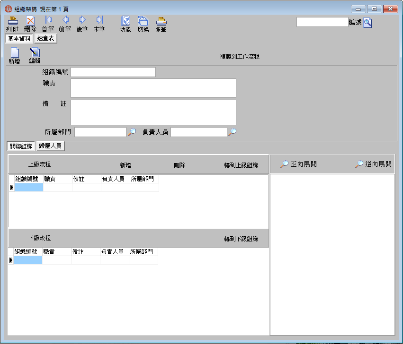Click 所屬部門 column header in 上級流程 grid
Viewport: 403px width, 344px height.
coord(144,179)
